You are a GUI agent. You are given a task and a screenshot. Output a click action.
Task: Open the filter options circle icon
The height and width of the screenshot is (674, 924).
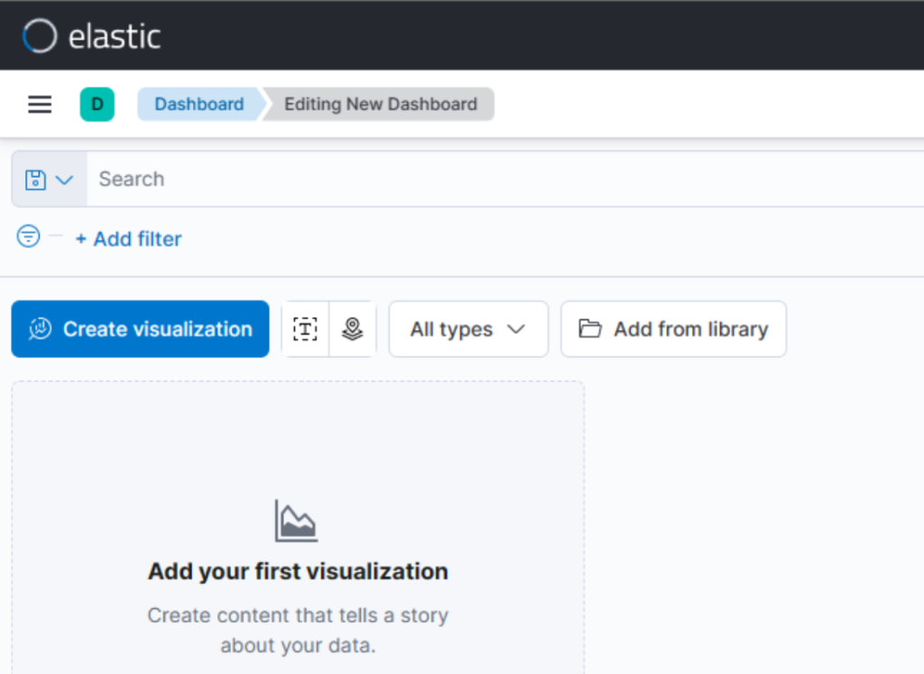coord(29,237)
